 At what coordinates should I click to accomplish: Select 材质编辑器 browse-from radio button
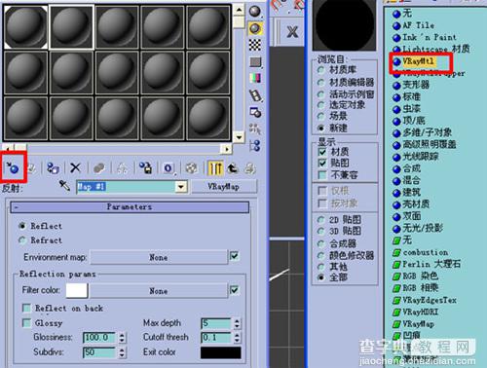click(321, 83)
